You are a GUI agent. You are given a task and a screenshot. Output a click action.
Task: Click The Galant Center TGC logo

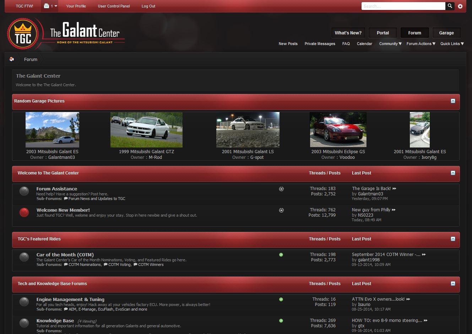[x=66, y=34]
